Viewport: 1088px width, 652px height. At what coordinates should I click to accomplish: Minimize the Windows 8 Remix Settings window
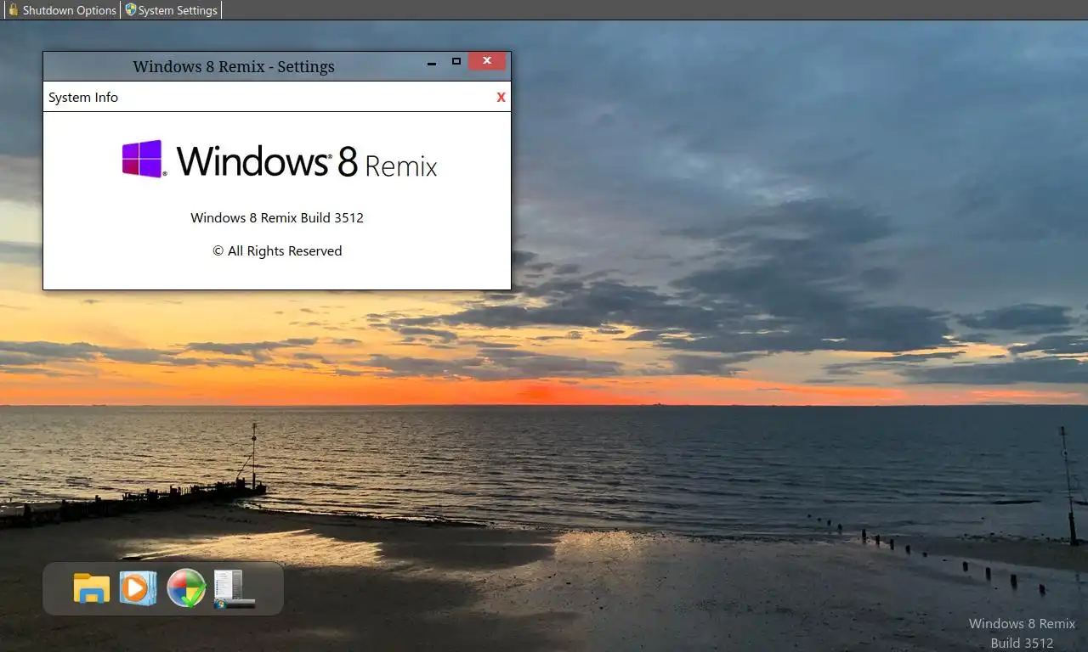tap(431, 64)
